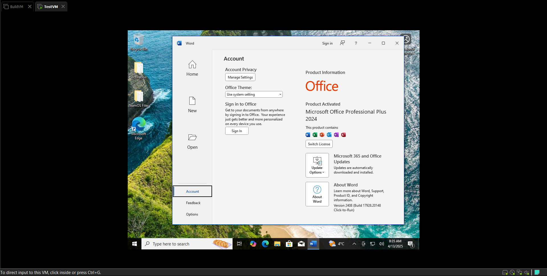This screenshot has width=547, height=276.
Task: Click the VM CD/DVD status icon
Action: pyautogui.click(x=512, y=273)
